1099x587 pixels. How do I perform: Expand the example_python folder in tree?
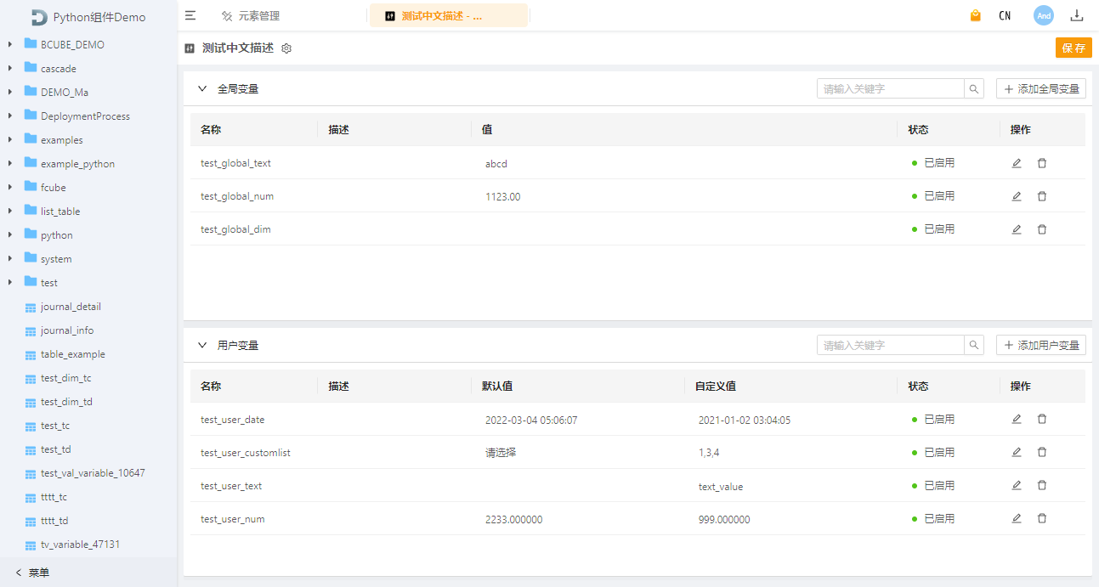(x=10, y=164)
